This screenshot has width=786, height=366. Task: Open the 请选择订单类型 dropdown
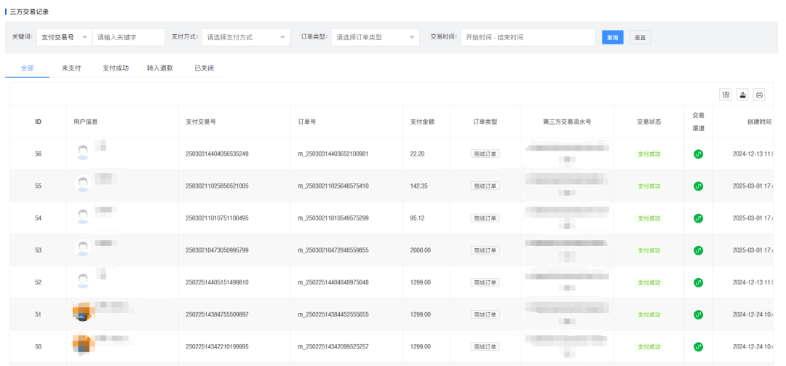(x=375, y=37)
